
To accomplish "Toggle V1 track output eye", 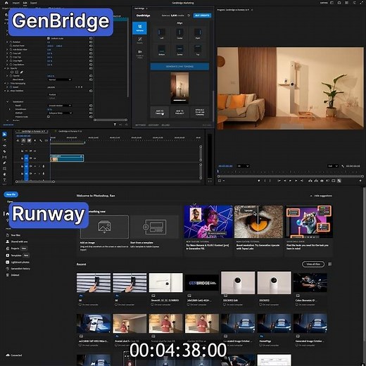I will (34, 158).
